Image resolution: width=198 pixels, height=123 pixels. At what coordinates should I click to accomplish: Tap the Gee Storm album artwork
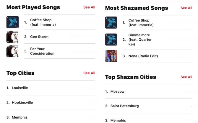click(12, 37)
